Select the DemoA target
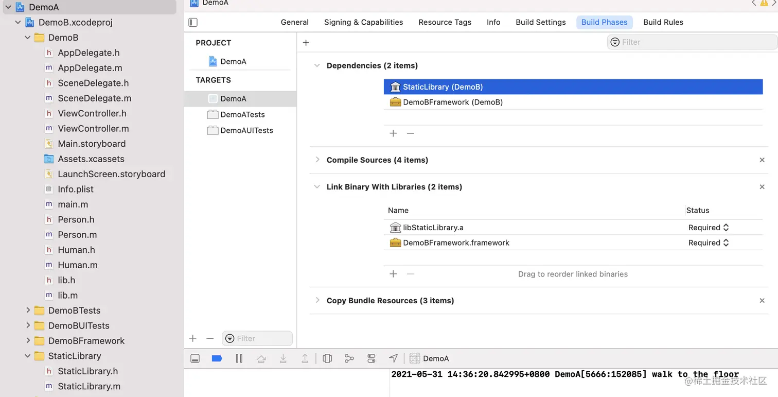The image size is (778, 397). [x=240, y=99]
